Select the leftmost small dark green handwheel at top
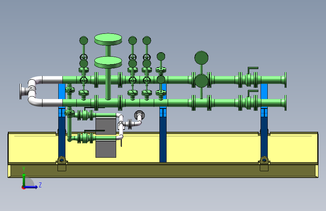The height and width of the screenshot is (211, 326). 83,41
